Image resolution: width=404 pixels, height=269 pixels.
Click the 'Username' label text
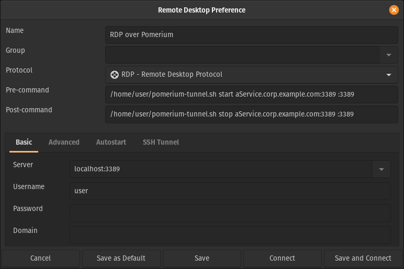pyautogui.click(x=29, y=186)
